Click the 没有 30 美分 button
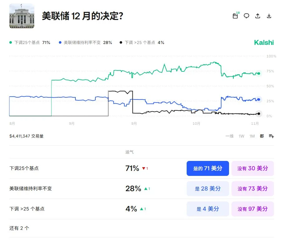Viewport: 282px width, 242px height. point(252,168)
